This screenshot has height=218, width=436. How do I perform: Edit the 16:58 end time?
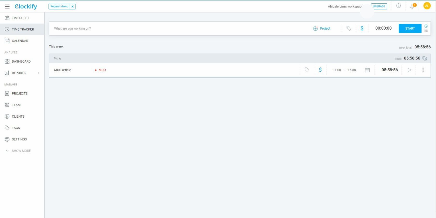click(352, 70)
